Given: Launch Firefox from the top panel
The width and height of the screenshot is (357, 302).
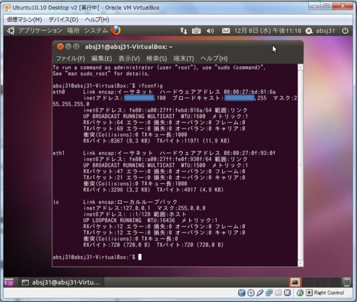Looking at the screenshot, I should pyautogui.click(x=116, y=30).
